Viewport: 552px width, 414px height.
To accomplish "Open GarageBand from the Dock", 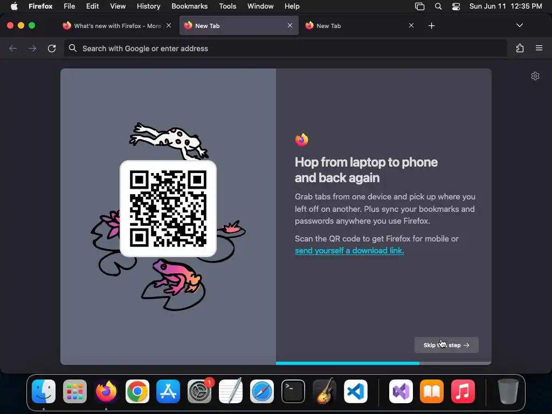I will click(x=324, y=391).
